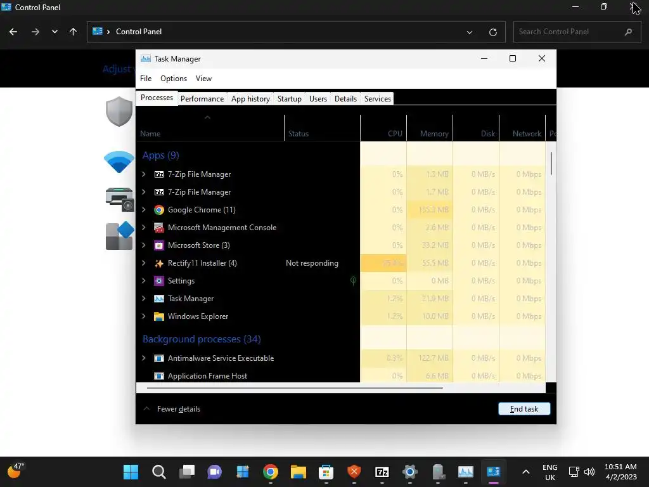The image size is (649, 487).
Task: Open File Explorer from the taskbar
Action: click(x=298, y=472)
